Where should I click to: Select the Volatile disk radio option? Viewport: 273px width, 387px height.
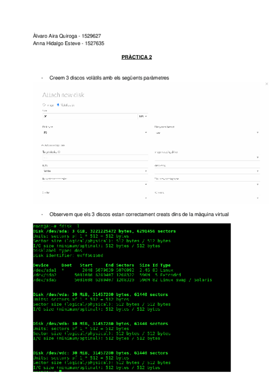[x=58, y=105]
